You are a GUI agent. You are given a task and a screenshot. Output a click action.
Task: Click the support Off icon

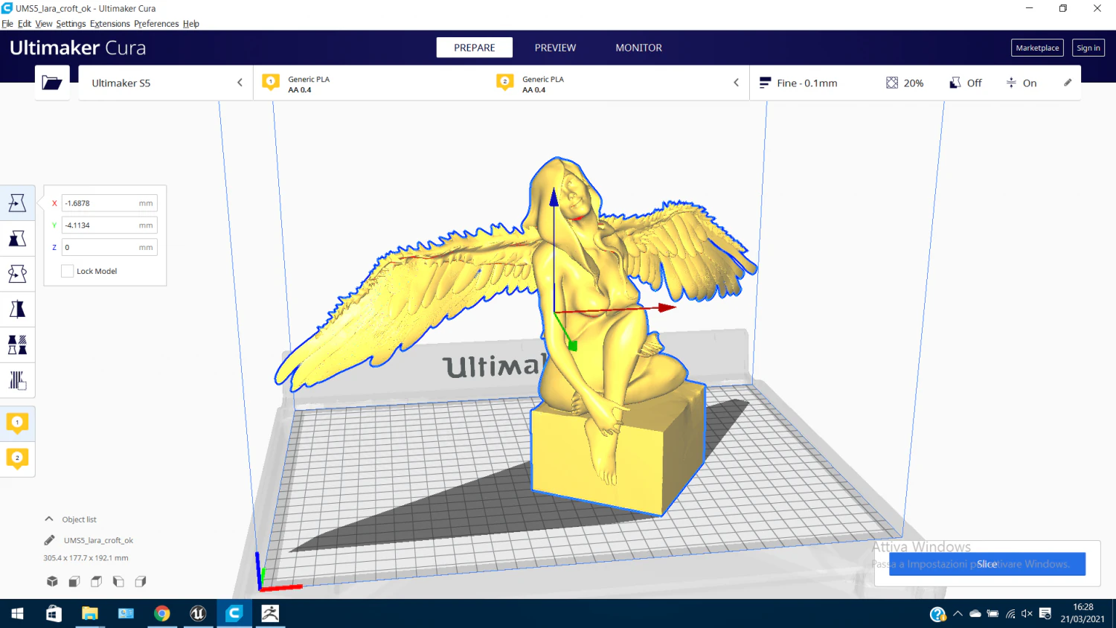click(x=955, y=83)
